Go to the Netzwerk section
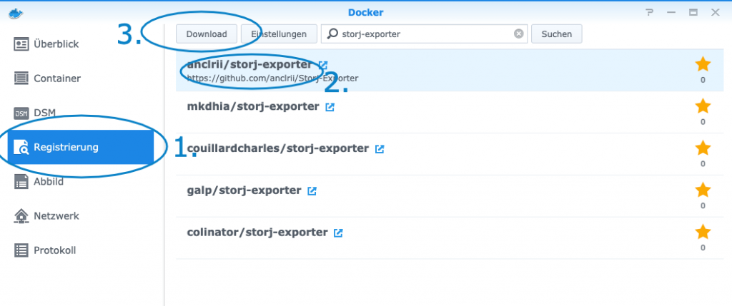The height and width of the screenshot is (306, 732). tap(80, 216)
